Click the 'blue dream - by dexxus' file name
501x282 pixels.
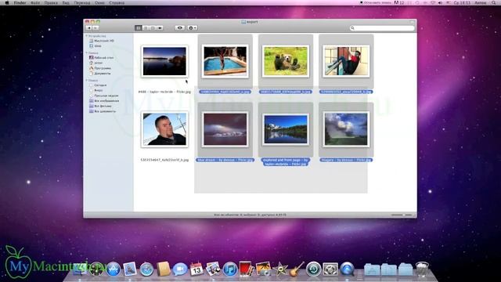[x=225, y=160]
